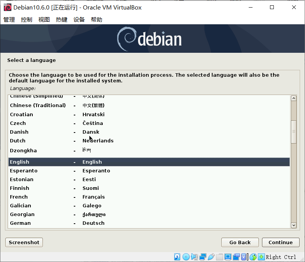This screenshot has height=262, width=305.
Task: Click the Continue button
Action: (x=281, y=242)
